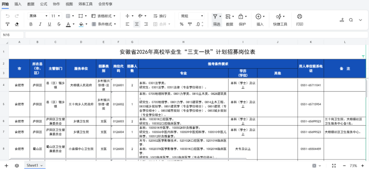Expand the vertical alignment dropdown arrow

coord(133,16)
